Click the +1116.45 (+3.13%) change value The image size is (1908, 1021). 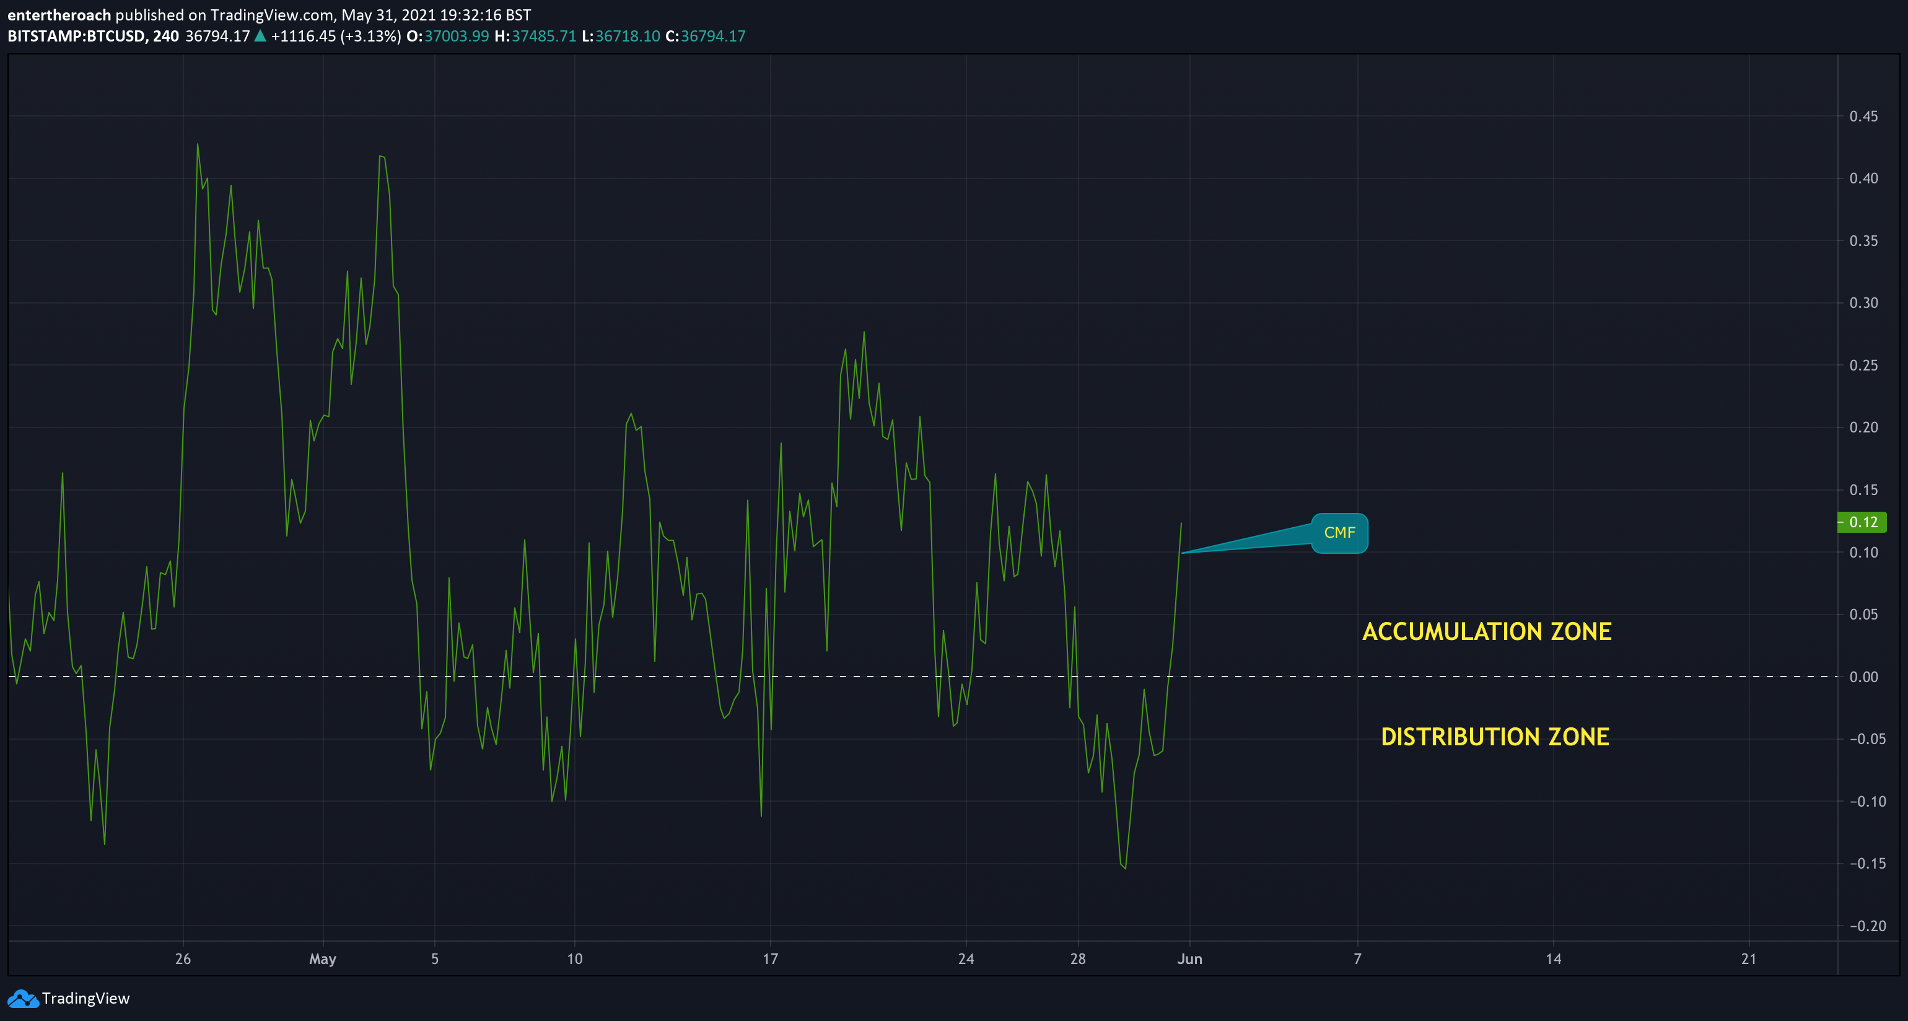tap(336, 37)
